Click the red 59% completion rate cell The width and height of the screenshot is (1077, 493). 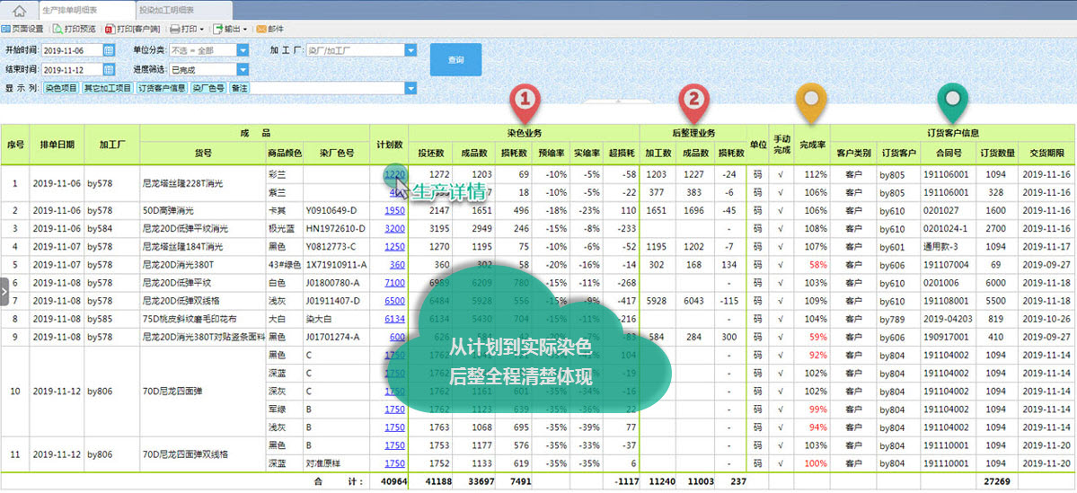click(812, 337)
